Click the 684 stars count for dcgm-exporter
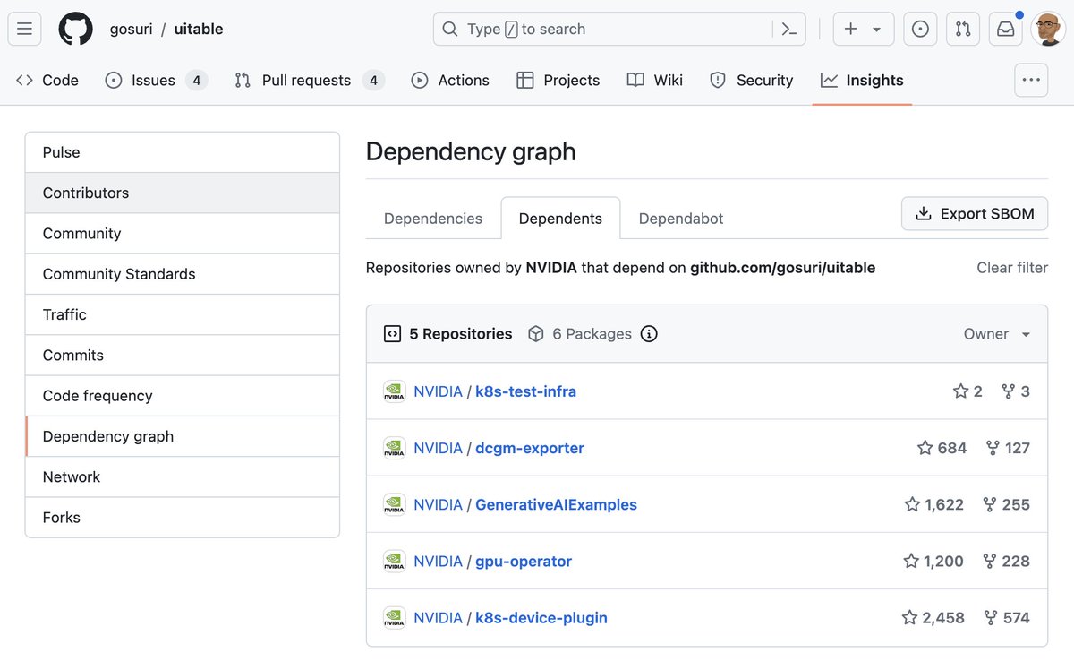The height and width of the screenshot is (661, 1074). pos(942,448)
